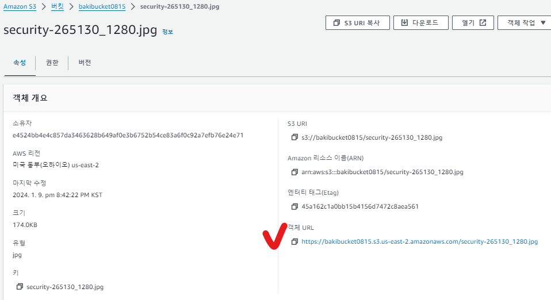551x300 pixels.
Task: Copy the Etag value icon
Action: click(x=294, y=206)
